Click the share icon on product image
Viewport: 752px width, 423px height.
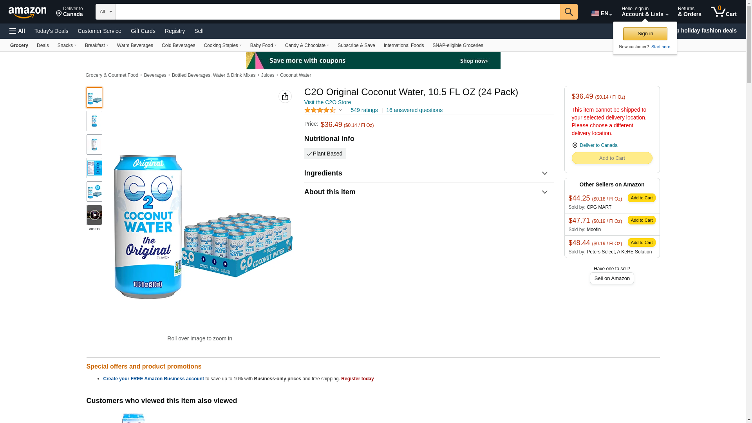tap(285, 96)
